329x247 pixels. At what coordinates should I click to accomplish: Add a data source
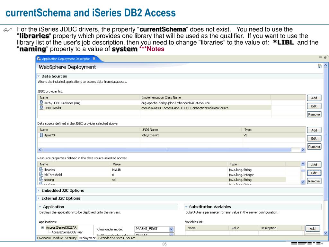(314, 130)
